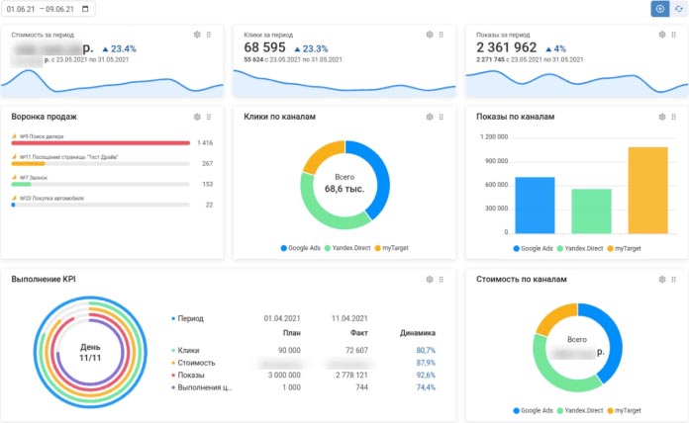Viewport: 689px width, 423px height.
Task: Open settings gear on Клики за период widget
Action: point(430,35)
